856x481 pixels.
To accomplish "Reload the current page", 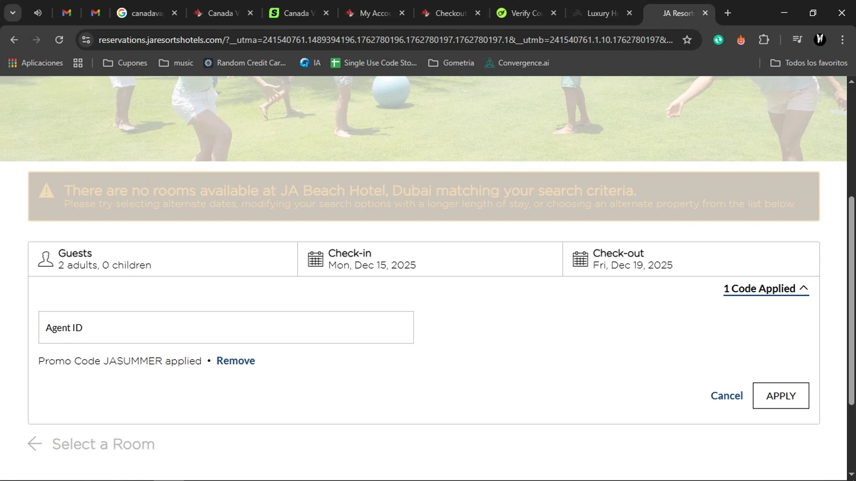I will click(x=59, y=39).
